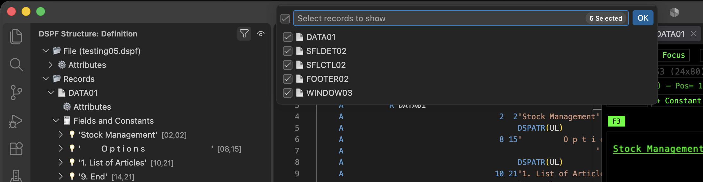Select the Attributes row under DATA01
703x182 pixels.
tap(151, 107)
